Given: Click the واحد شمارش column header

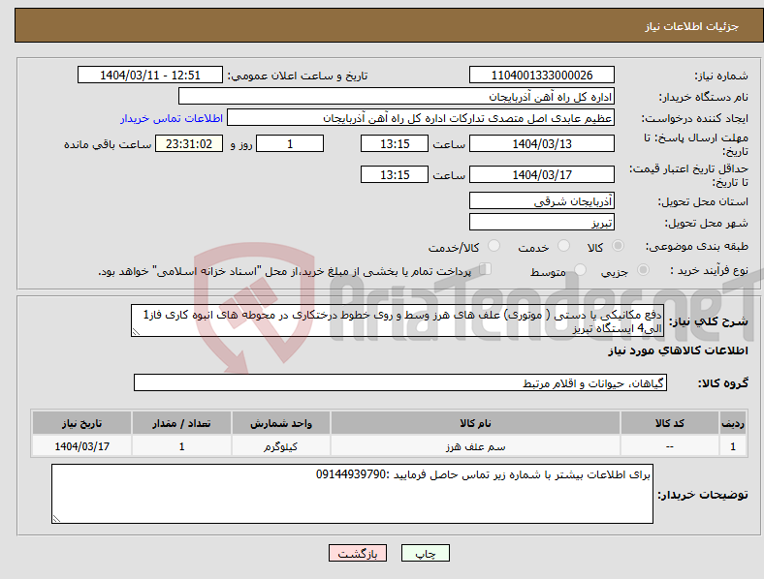Looking at the screenshot, I should [x=281, y=423].
